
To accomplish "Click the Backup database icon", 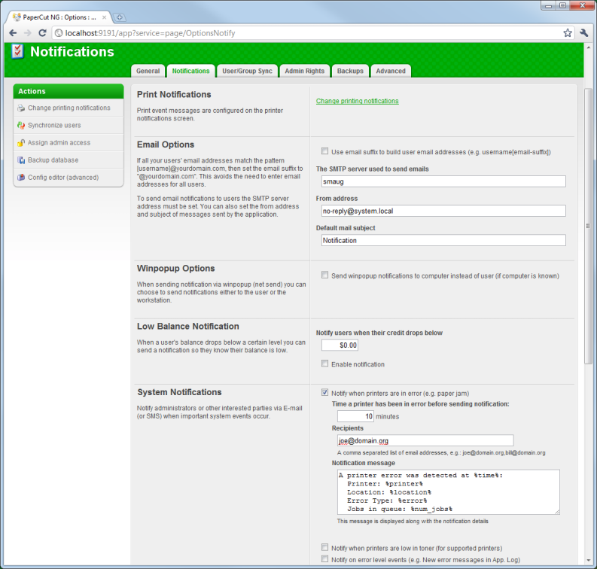I will [21, 160].
